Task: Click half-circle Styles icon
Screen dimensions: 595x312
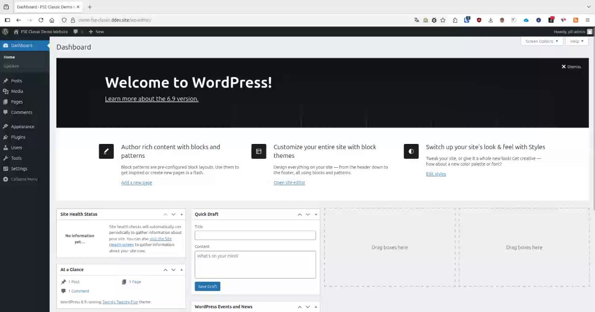Action: (411, 151)
